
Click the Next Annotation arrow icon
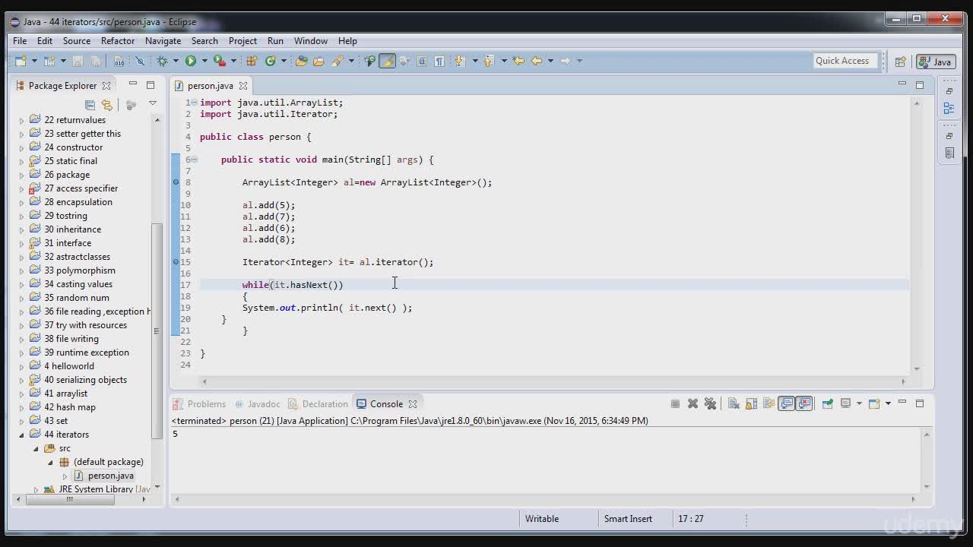460,61
